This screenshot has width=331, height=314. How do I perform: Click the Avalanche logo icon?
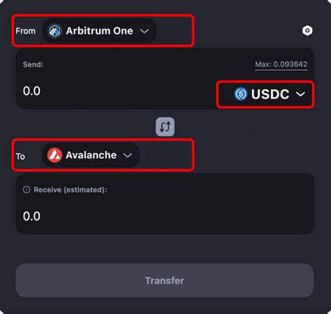[x=54, y=155]
